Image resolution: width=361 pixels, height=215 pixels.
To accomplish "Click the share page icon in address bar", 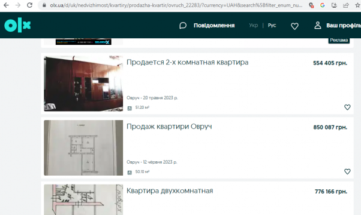I will click(x=346, y=5).
